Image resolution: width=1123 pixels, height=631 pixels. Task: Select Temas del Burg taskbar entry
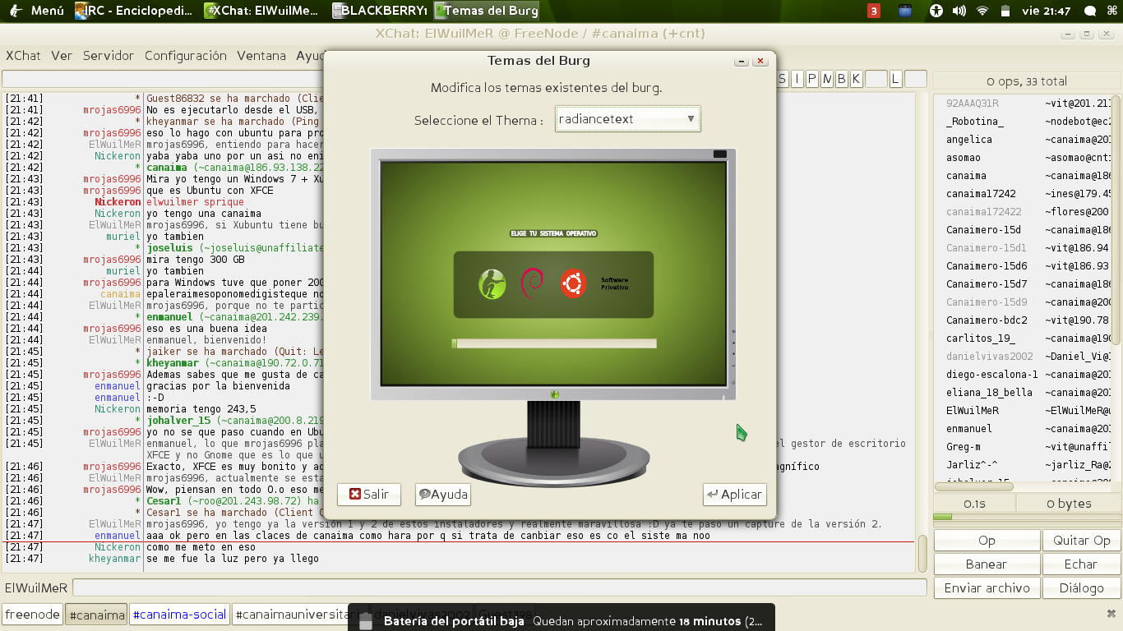tap(487, 11)
